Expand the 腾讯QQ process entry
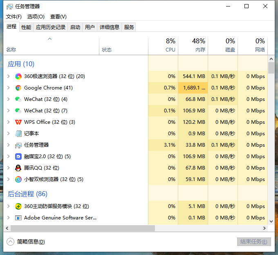The width and height of the screenshot is (278, 255). pos(9,168)
